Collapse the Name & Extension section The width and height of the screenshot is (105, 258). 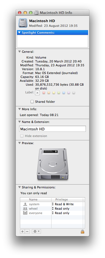point(19,122)
